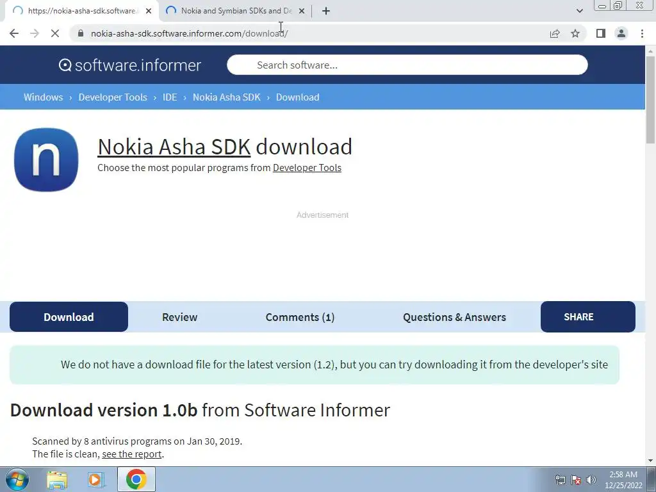The width and height of the screenshot is (656, 492).
Task: Open the Nokia Asha SDK title link
Action: (174, 147)
